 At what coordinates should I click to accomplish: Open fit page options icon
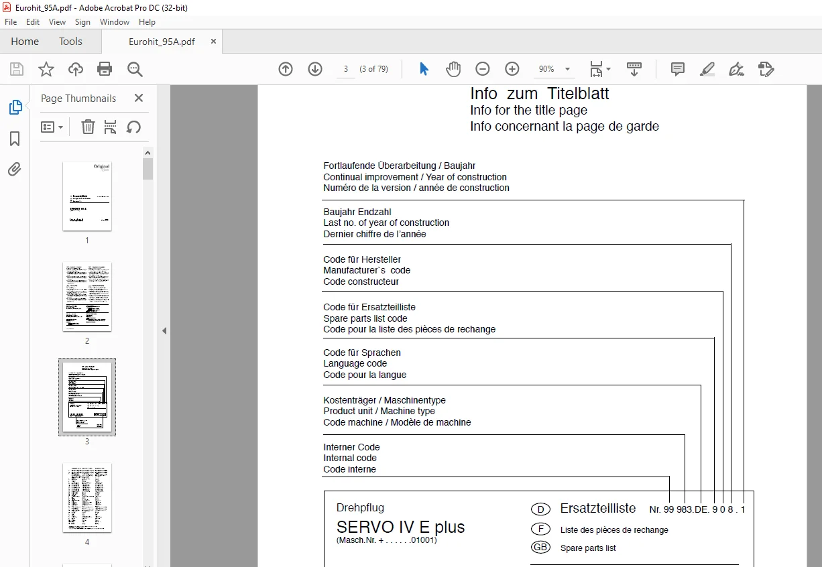[x=599, y=69]
